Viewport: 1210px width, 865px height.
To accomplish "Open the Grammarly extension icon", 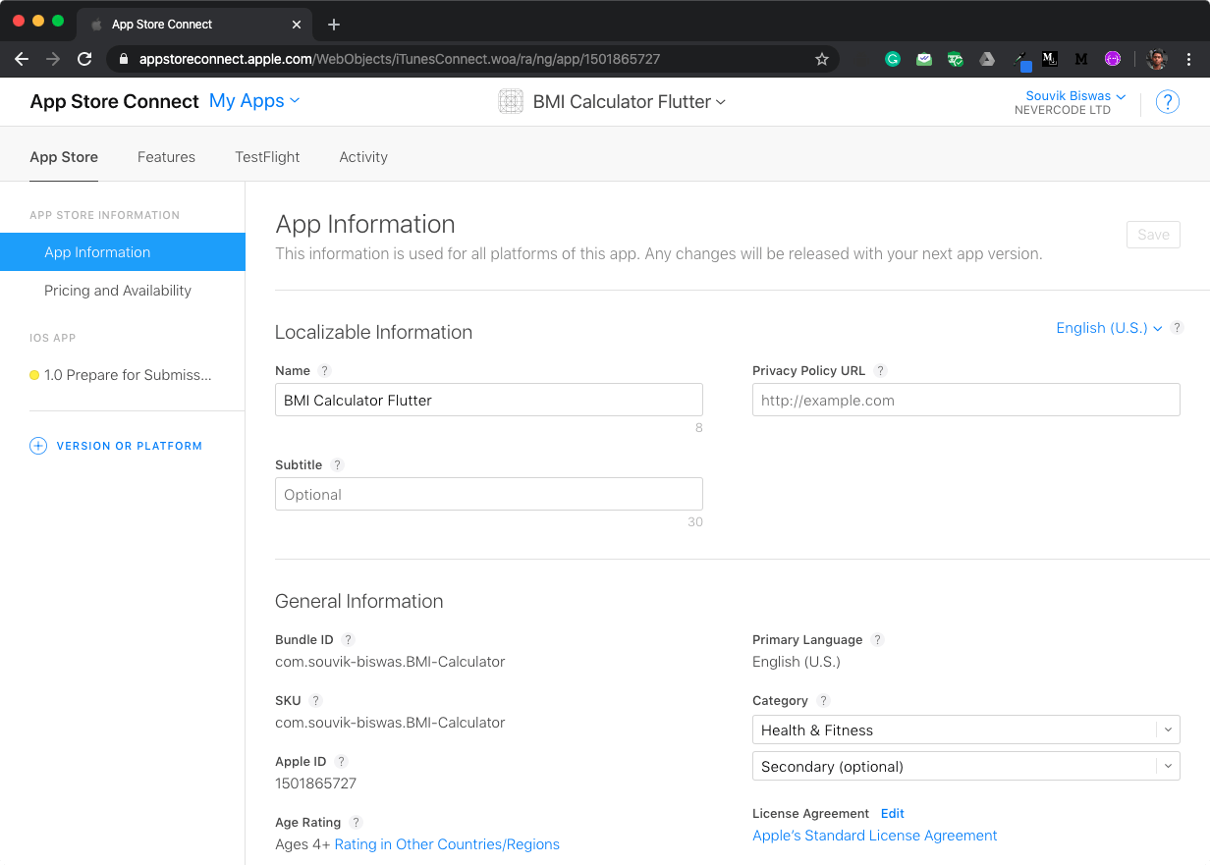I will click(x=893, y=59).
